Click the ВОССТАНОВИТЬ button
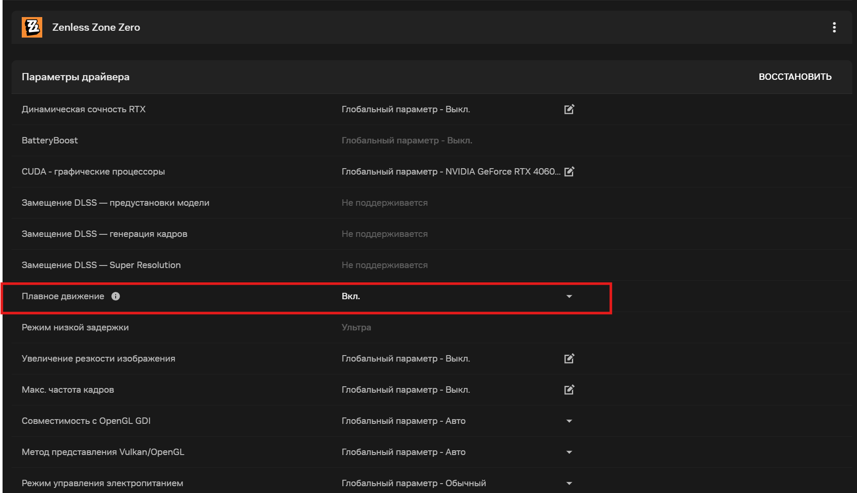857x493 pixels. [795, 77]
